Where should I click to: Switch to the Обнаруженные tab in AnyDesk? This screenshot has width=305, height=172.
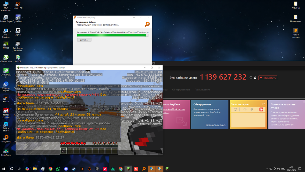[181, 90]
